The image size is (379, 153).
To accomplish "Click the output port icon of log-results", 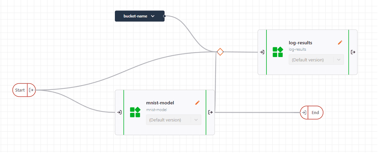I will 353,52.
